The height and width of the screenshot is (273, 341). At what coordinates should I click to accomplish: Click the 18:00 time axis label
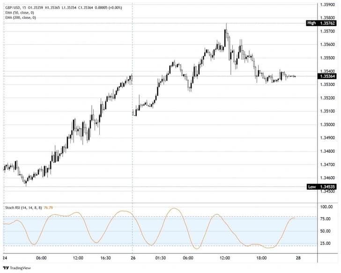pyautogui.click(x=261, y=258)
